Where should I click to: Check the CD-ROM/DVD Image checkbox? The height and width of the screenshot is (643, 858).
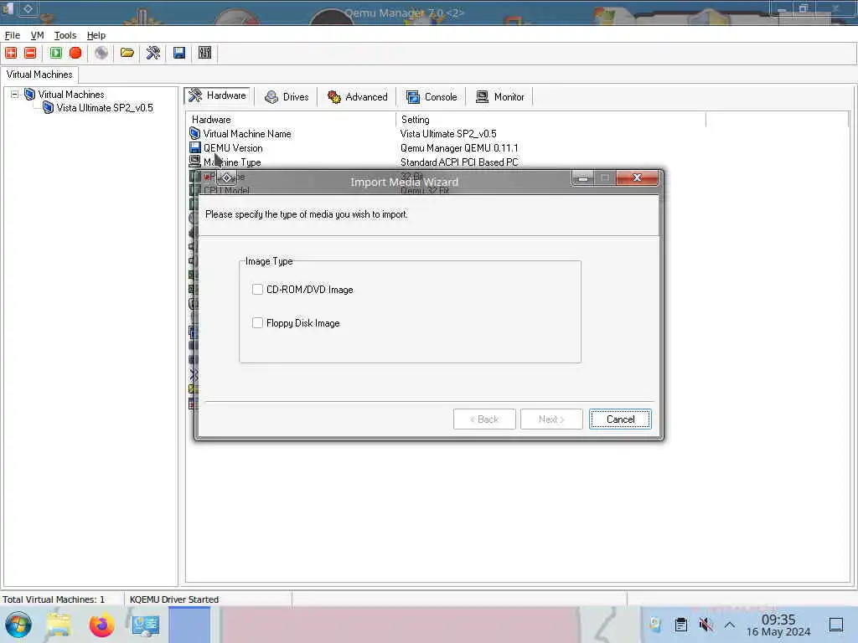point(258,289)
